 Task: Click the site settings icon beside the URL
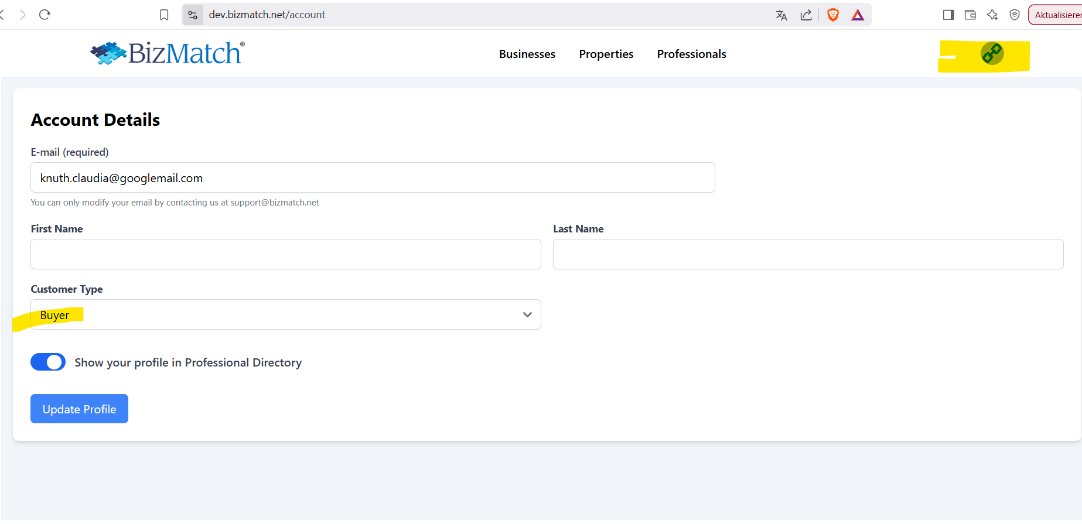click(193, 15)
